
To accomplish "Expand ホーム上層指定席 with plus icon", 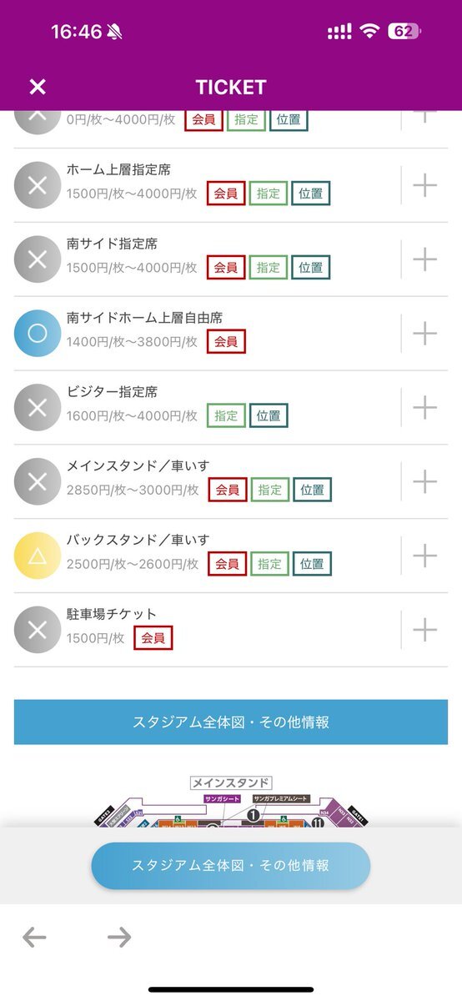I will pyautogui.click(x=425, y=185).
